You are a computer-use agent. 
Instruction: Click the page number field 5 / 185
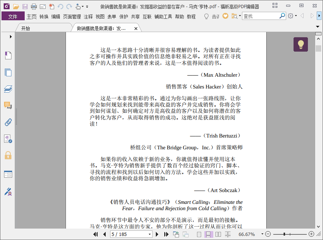[x=129, y=234]
